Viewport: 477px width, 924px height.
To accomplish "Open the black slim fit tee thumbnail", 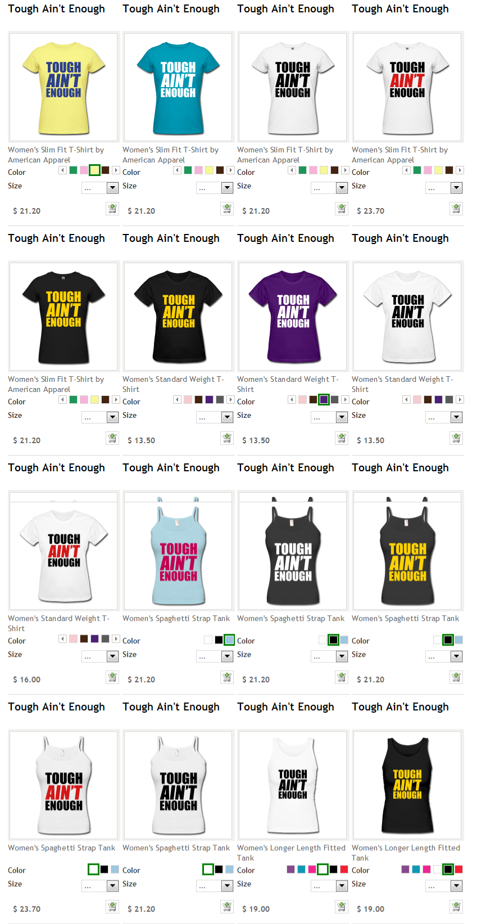I will pyautogui.click(x=63, y=317).
